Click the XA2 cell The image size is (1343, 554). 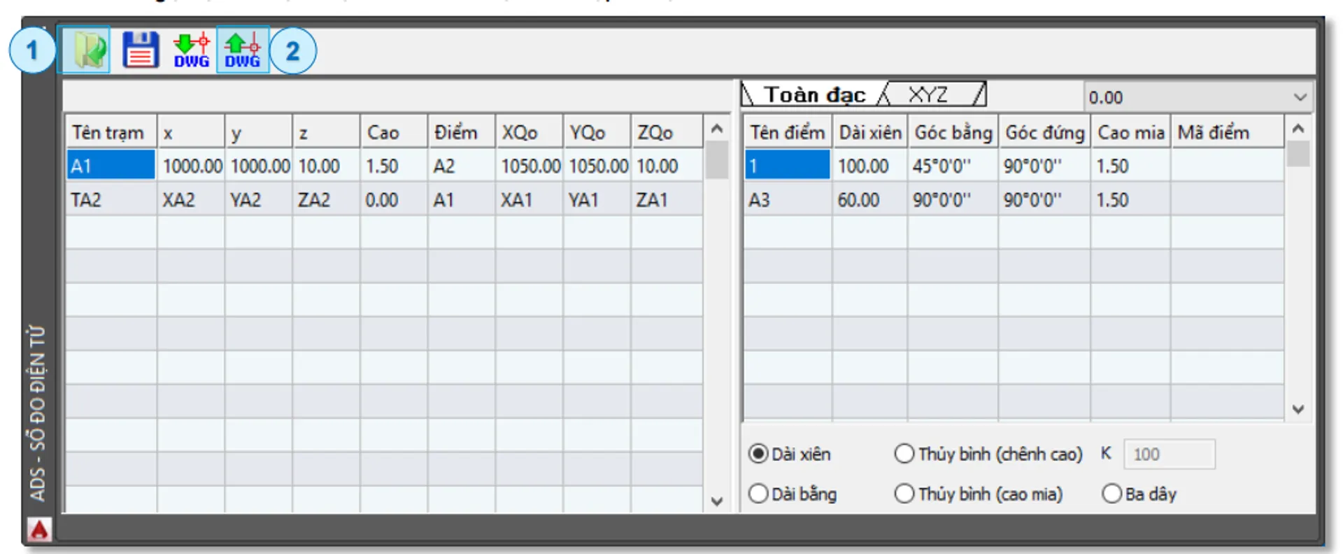(191, 200)
